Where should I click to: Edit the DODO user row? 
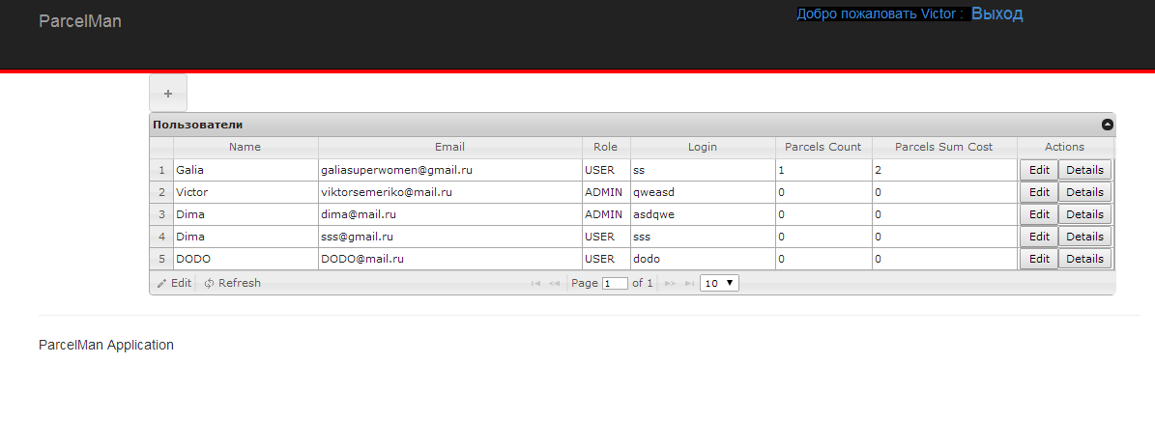1039,259
